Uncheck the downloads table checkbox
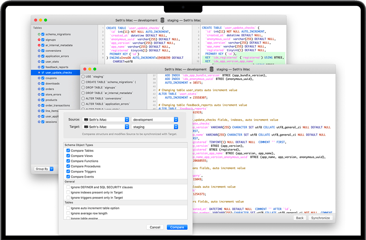Image resolution: width=366 pixels, height=240 pixels. (x=43, y=84)
